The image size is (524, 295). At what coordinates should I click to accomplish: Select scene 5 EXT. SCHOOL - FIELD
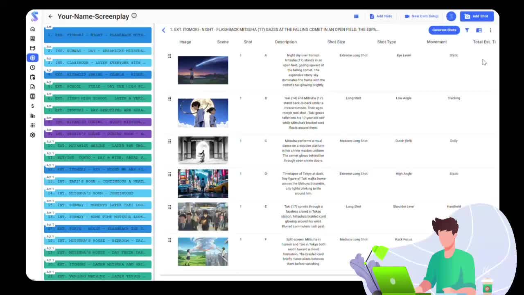[x=98, y=86]
